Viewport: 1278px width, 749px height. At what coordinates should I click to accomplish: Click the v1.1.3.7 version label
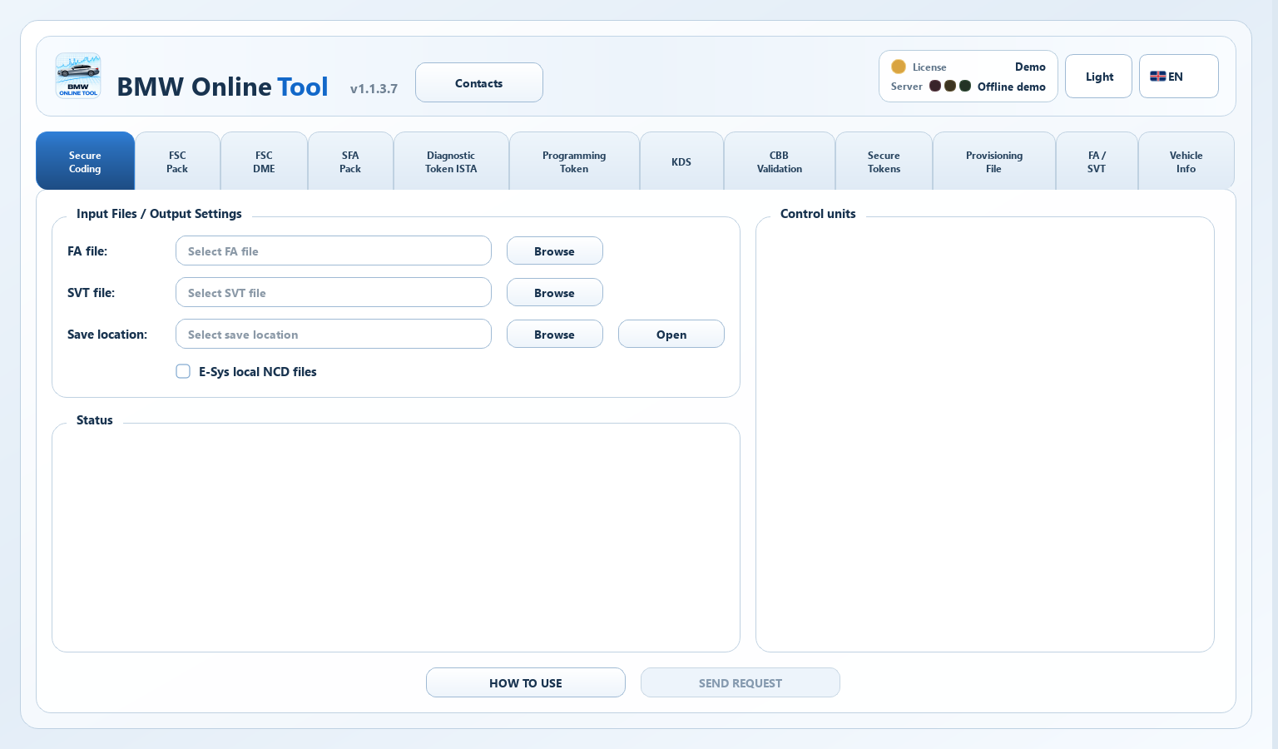[374, 88]
